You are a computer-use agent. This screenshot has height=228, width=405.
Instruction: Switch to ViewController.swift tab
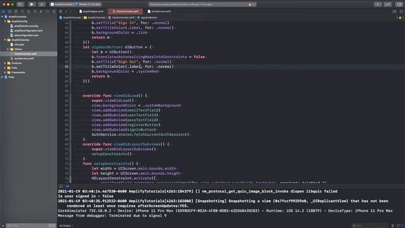point(125,11)
